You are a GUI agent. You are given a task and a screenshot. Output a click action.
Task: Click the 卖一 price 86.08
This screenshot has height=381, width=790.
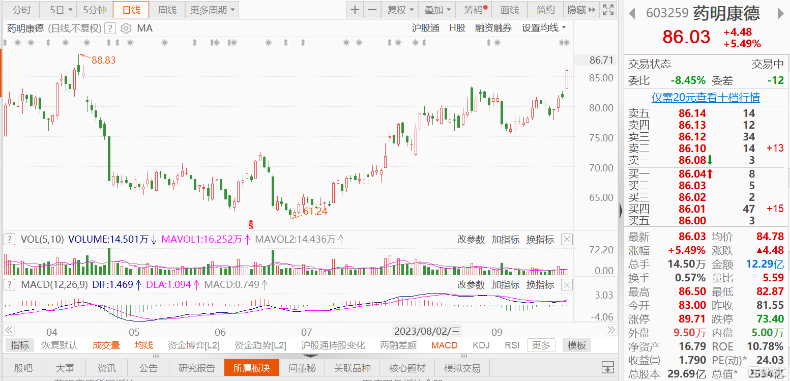coord(692,160)
